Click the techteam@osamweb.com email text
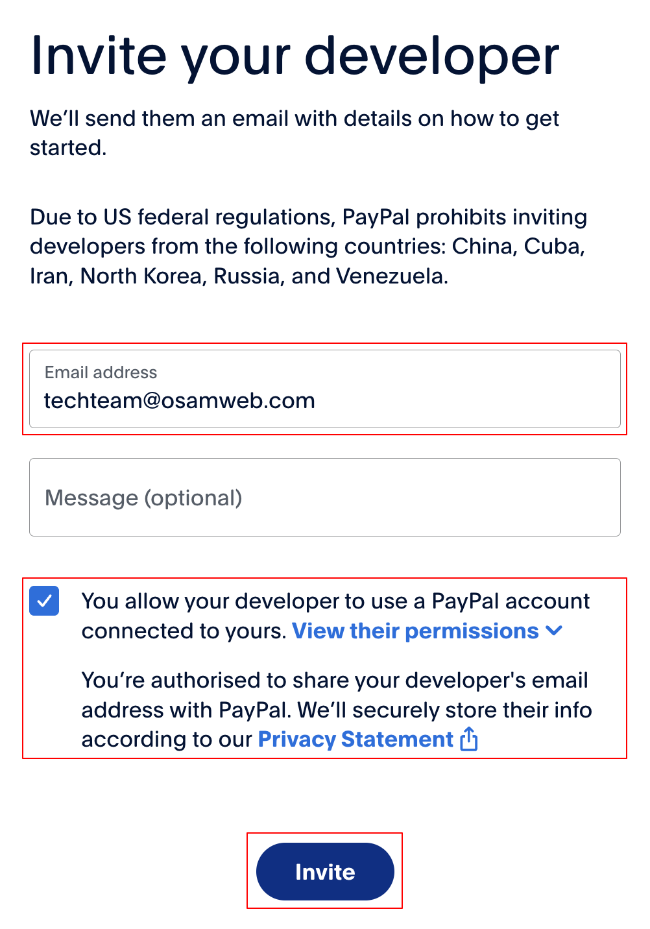The width and height of the screenshot is (650, 929). pyautogui.click(x=179, y=401)
